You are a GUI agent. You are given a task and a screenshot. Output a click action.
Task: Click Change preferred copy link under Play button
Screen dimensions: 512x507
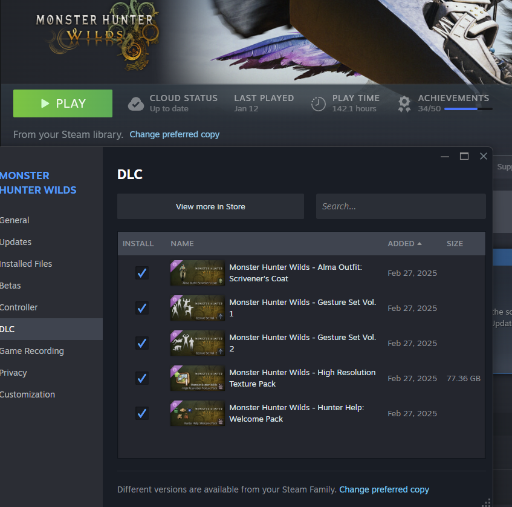[174, 134]
